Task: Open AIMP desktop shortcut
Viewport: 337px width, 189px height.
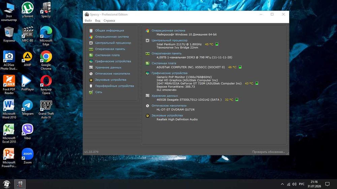Action: coord(28,59)
